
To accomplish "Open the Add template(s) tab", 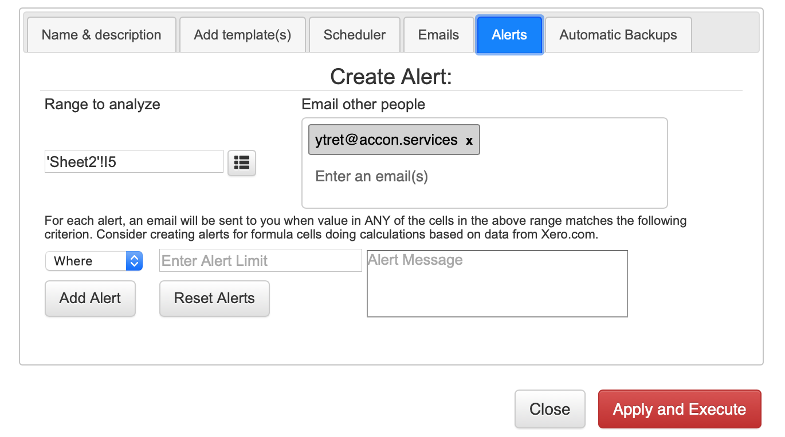I will coord(242,35).
